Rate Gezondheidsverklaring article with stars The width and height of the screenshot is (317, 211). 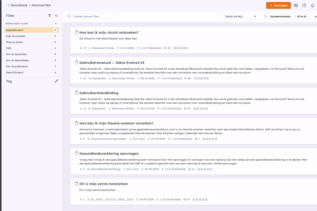(x=205, y=169)
